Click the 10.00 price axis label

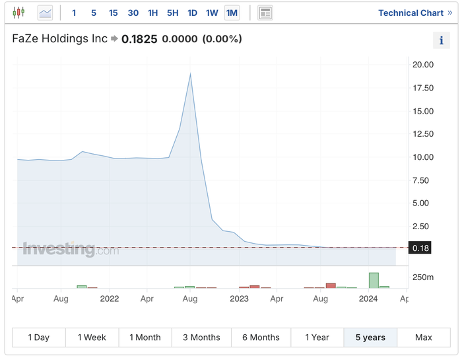pyautogui.click(x=423, y=157)
